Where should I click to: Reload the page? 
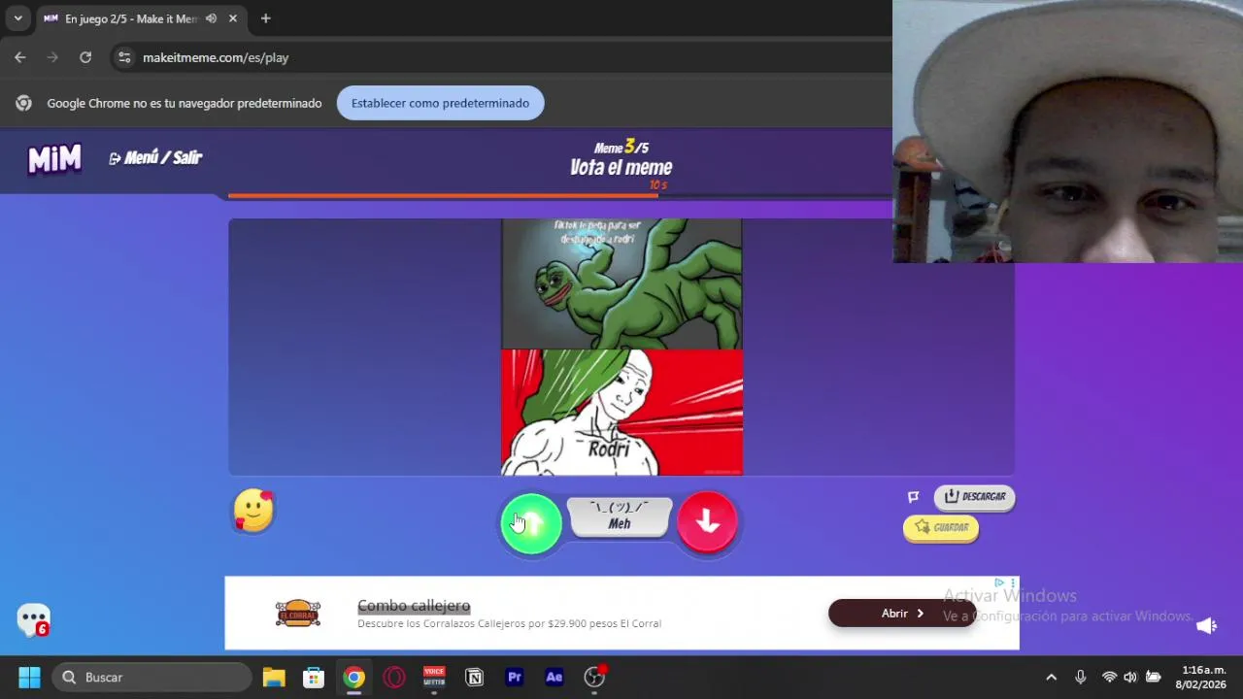[x=85, y=57]
